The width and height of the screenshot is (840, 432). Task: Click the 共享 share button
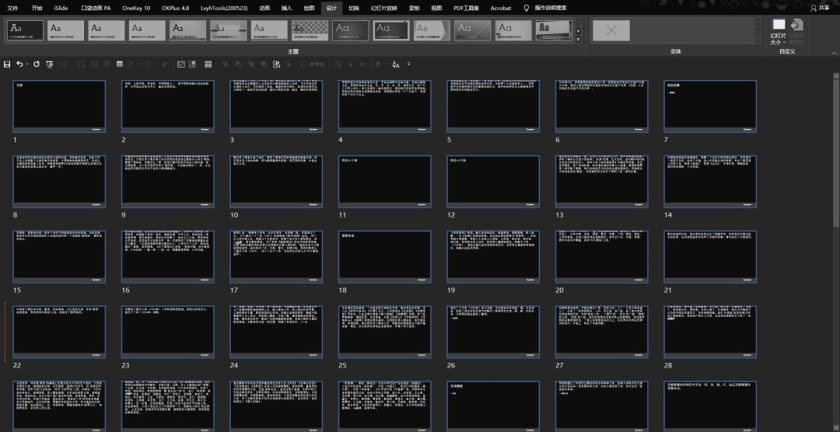(x=820, y=8)
